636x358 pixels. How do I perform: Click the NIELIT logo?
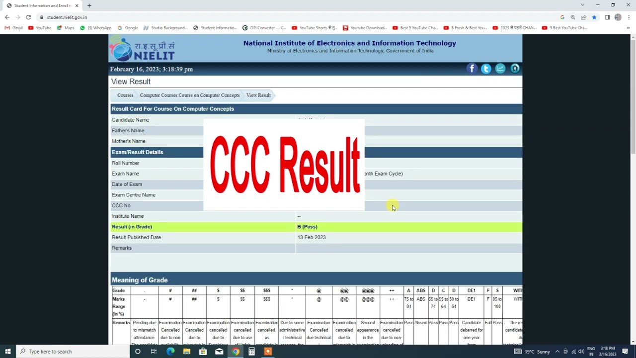143,49
